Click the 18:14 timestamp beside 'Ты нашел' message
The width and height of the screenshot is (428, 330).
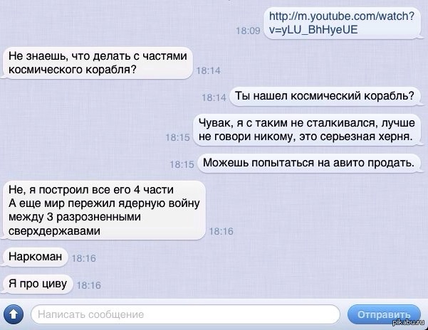214,97
